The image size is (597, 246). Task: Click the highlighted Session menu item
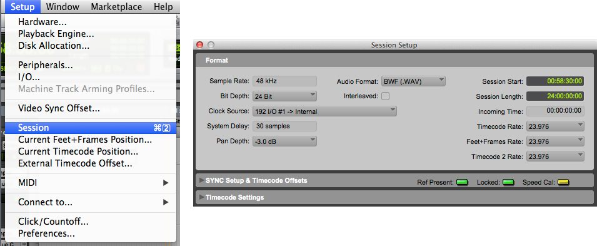click(90, 128)
